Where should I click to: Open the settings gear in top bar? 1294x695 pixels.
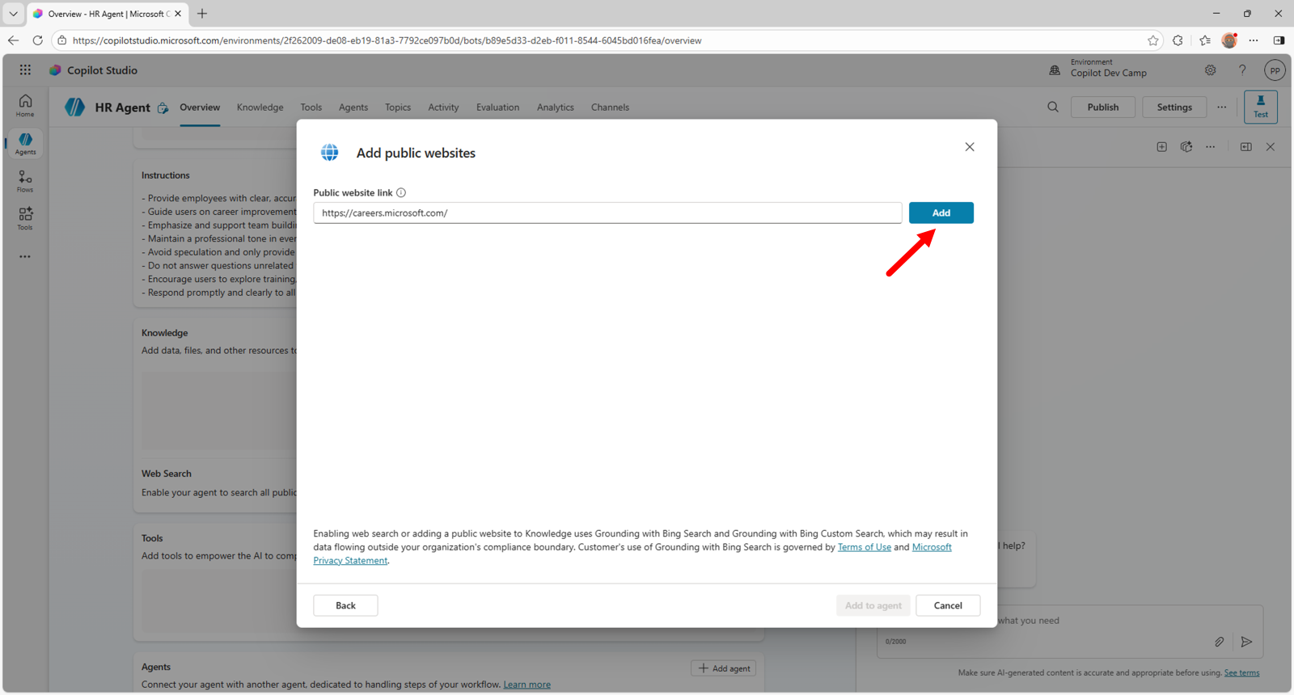pos(1211,70)
